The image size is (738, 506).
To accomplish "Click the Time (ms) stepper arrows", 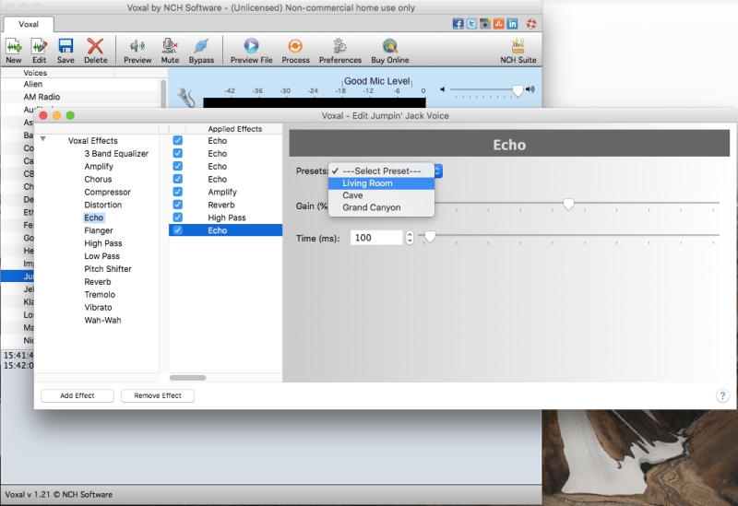I will pos(410,238).
